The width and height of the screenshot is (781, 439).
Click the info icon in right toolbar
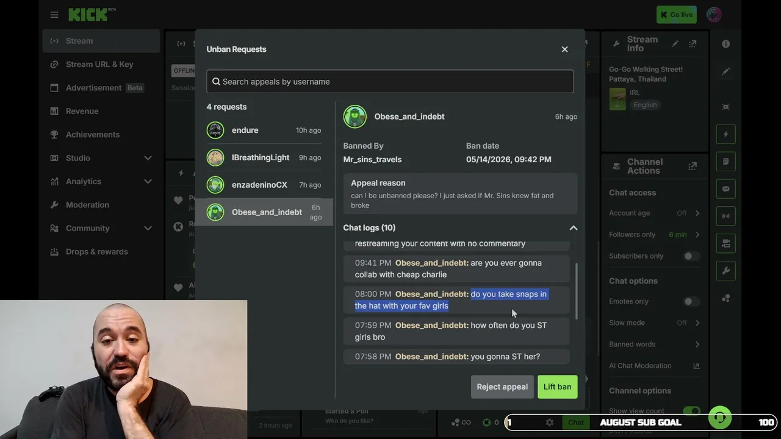tap(725, 44)
